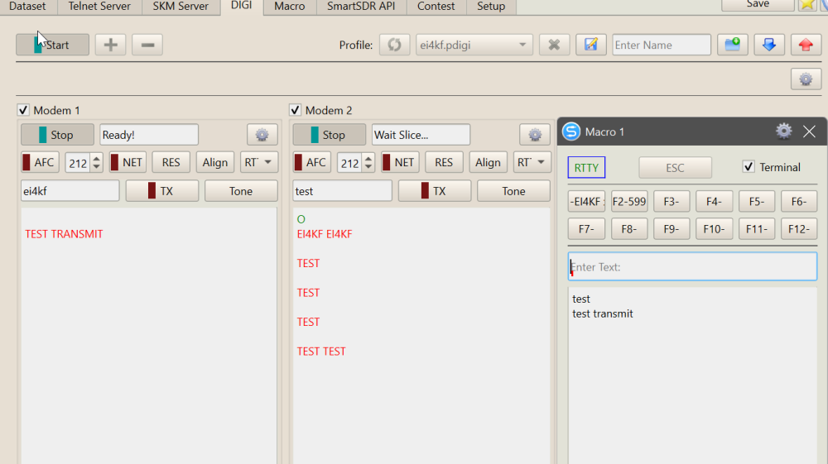Edit profile using the pencil note icon
The width and height of the screenshot is (828, 464).
[591, 45]
